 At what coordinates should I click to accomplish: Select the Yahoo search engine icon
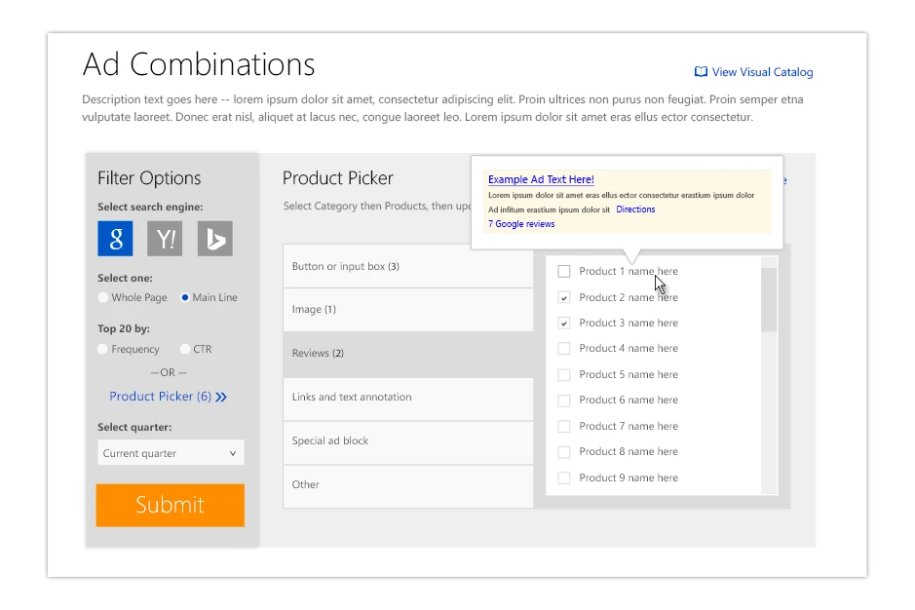(165, 239)
